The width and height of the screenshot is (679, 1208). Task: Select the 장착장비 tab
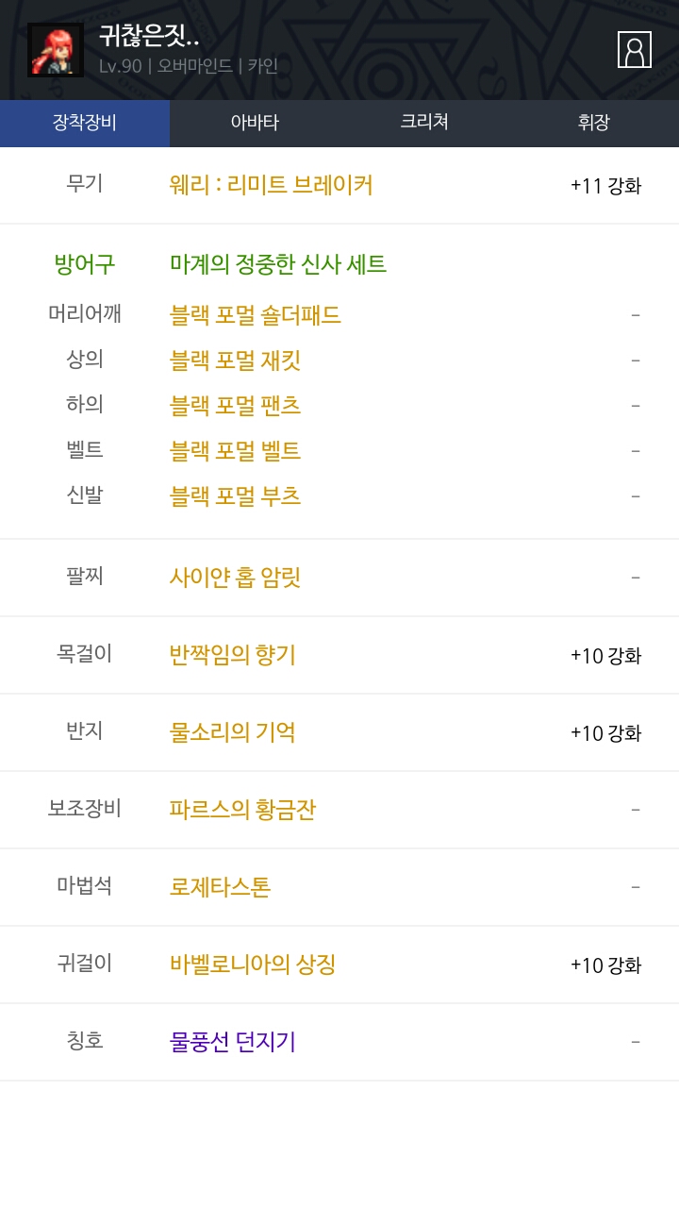pos(85,123)
